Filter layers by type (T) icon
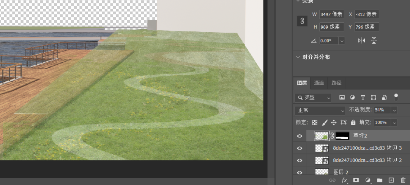This screenshot has width=410, height=185. coord(363,97)
